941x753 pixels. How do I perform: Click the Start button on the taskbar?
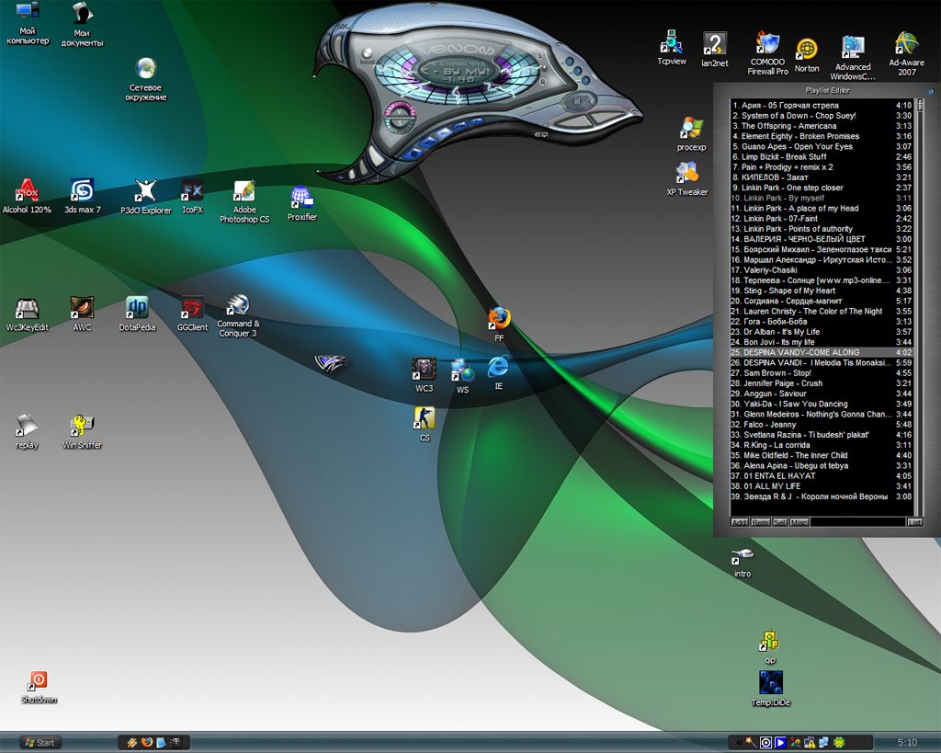click(40, 742)
